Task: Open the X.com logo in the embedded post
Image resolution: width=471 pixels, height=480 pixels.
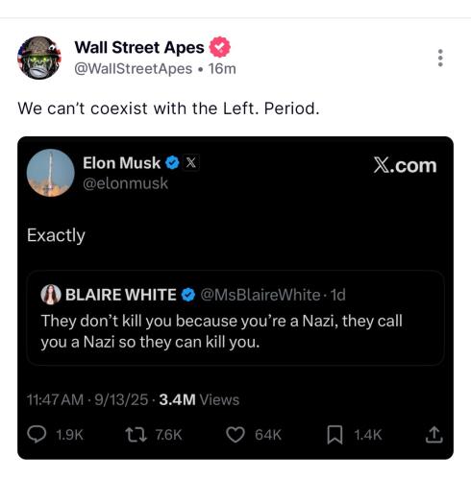Action: point(405,165)
